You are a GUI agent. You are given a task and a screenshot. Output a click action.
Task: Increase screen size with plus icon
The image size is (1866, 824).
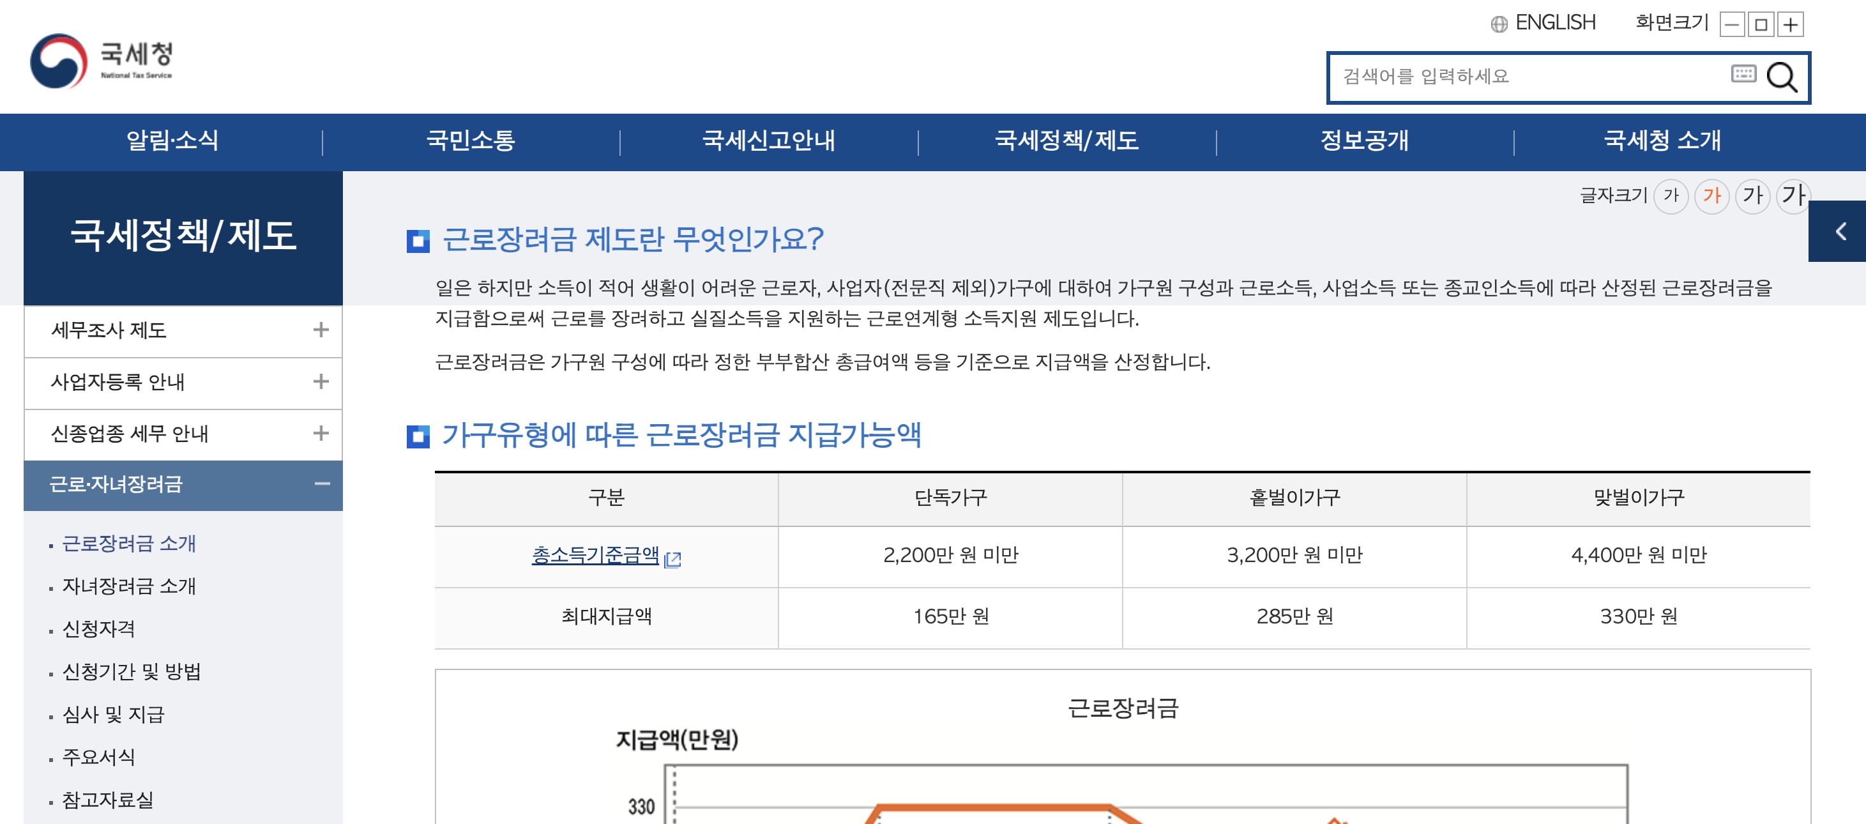pos(1791,25)
